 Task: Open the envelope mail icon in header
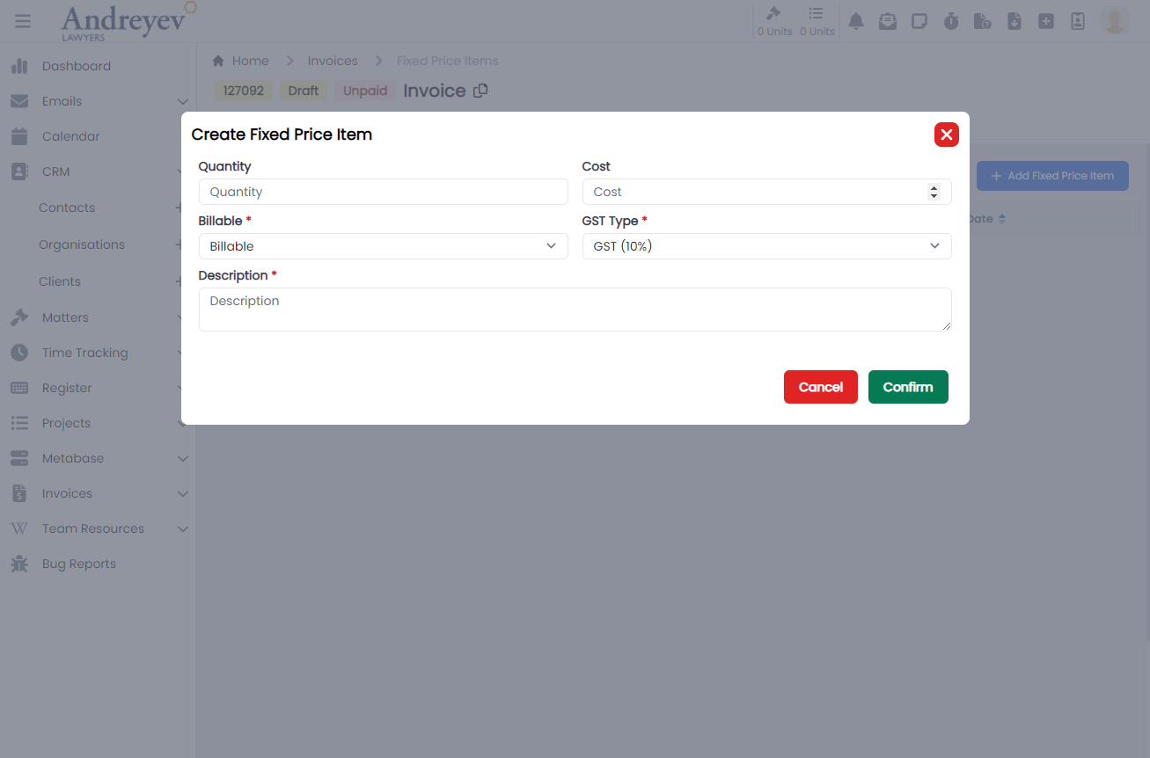[888, 21]
